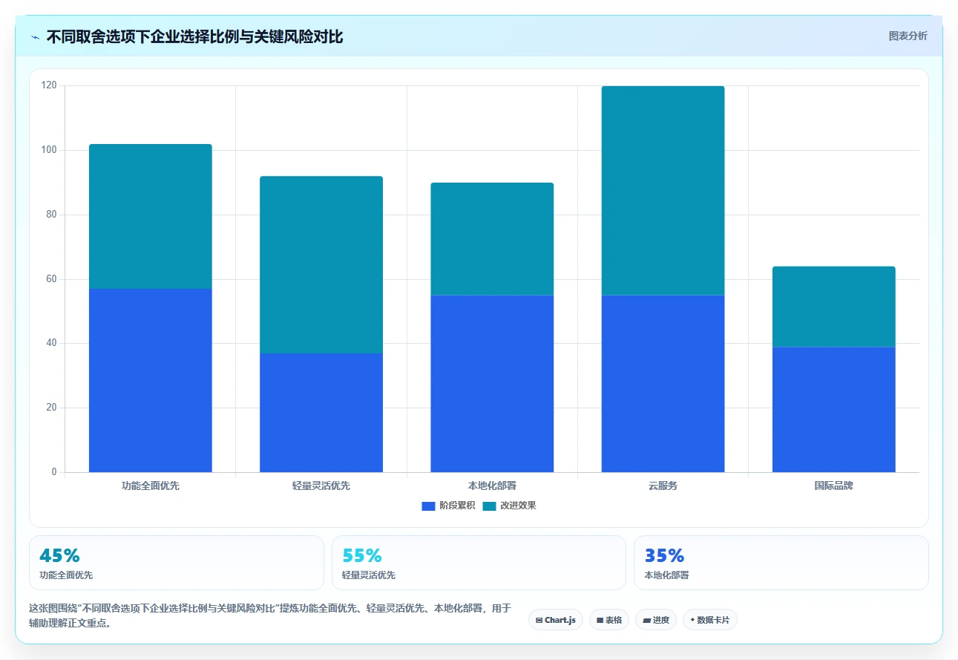Toggle the 改进效果 legend item
This screenshot has width=958, height=660.
[x=509, y=506]
